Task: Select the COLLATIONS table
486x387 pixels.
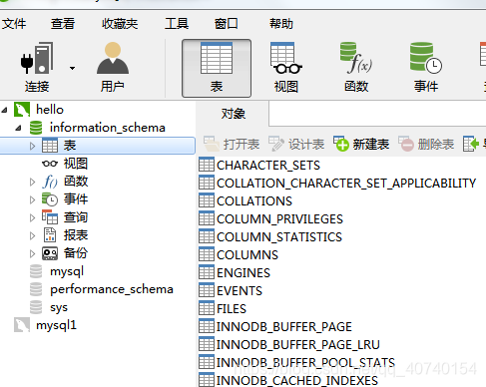Action: coord(254,201)
